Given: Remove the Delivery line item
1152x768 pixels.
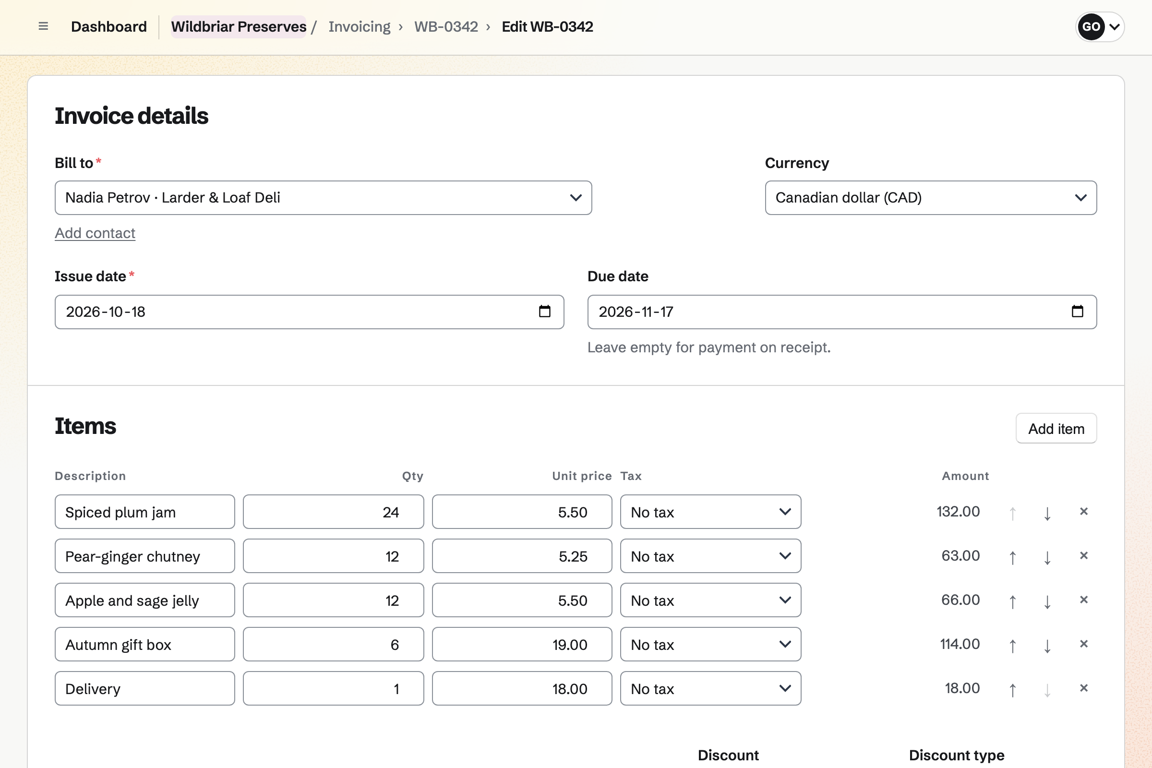Looking at the screenshot, I should pyautogui.click(x=1083, y=688).
